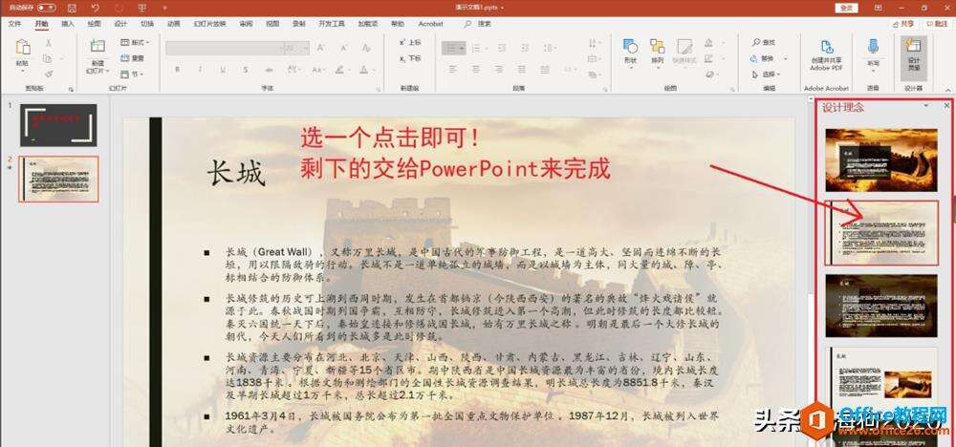Viewport: 956px width, 447px height.
Task: Open the 幻灯片放映 (Slide Show) tab
Action: [x=209, y=24]
